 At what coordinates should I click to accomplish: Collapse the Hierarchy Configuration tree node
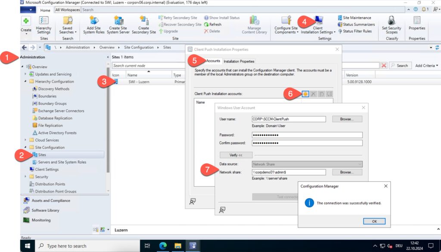pos(26,82)
